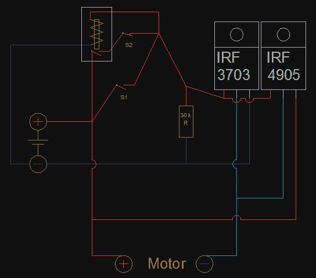This screenshot has height=278, width=316.
Task: Click the 4905 part number text
Action: (x=283, y=74)
